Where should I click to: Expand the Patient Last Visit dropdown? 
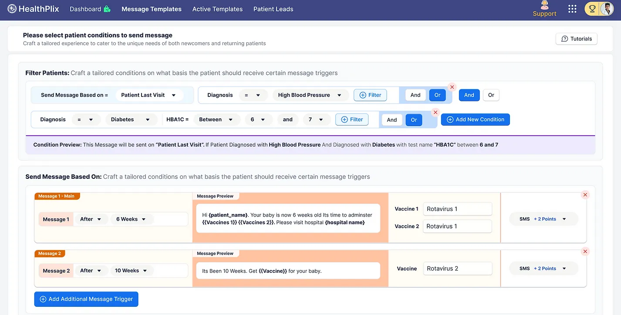click(x=149, y=95)
